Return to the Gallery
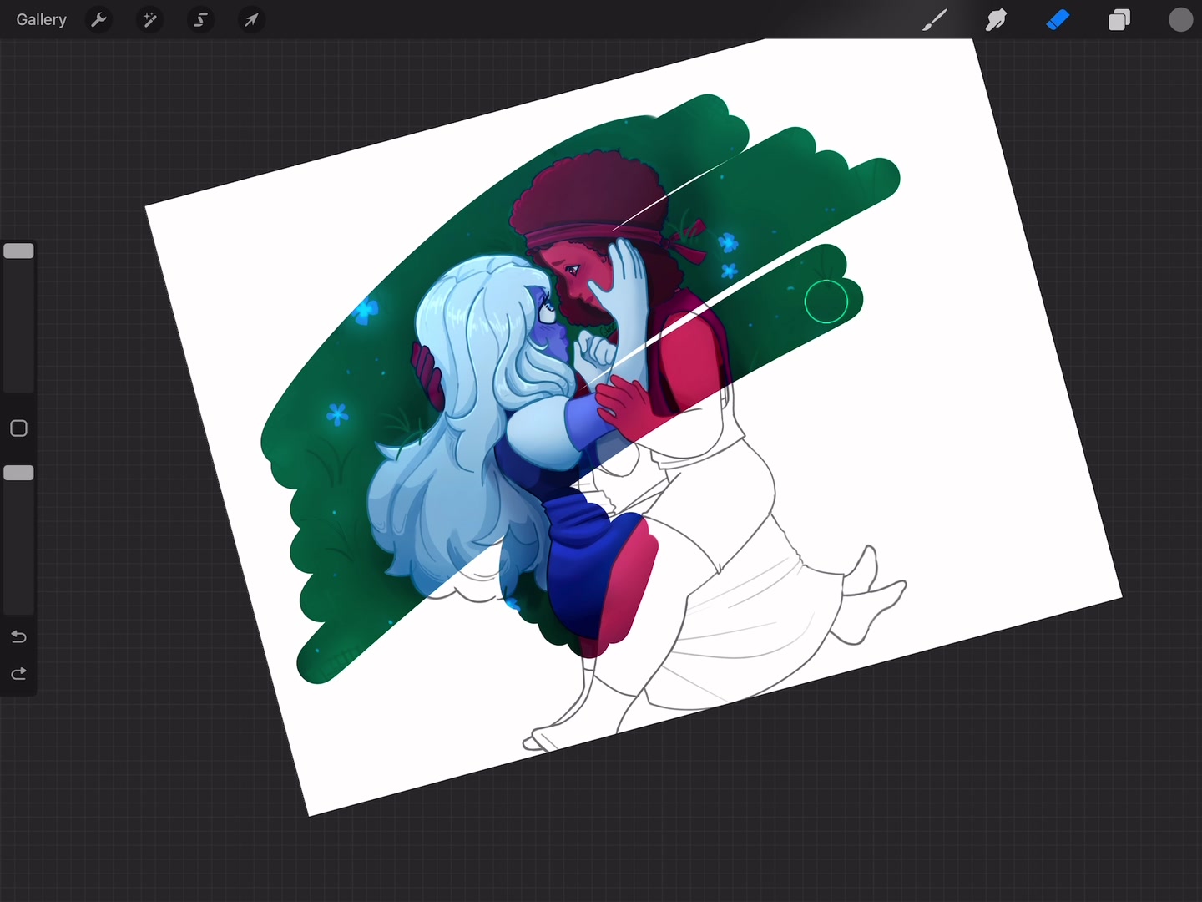This screenshot has height=902, width=1202. click(x=41, y=19)
